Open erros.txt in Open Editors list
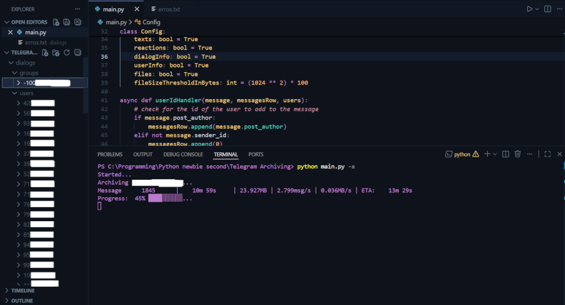 coord(45,43)
